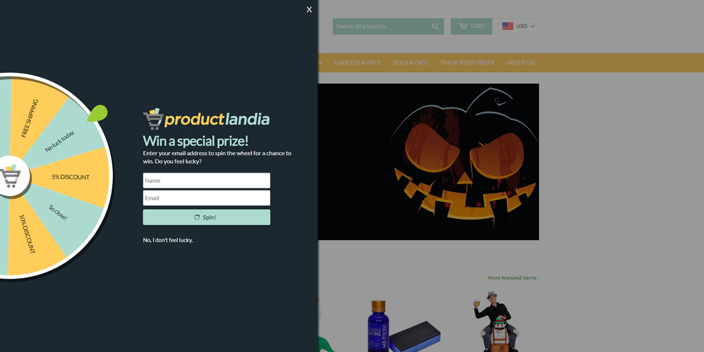Go to Track Your Order page
The image size is (704, 352).
467,63
